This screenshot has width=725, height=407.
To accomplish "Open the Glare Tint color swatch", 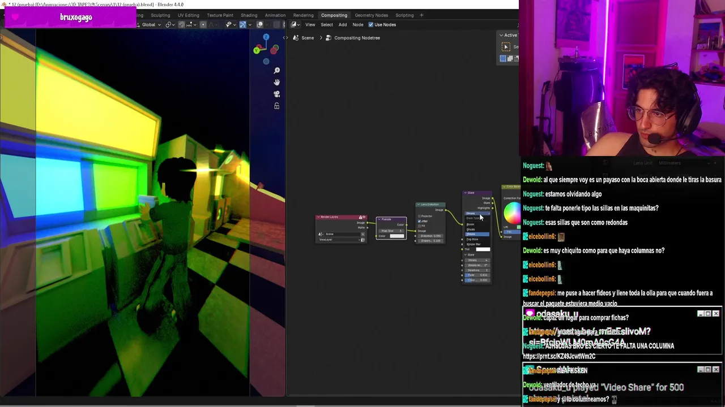I will point(483,249).
